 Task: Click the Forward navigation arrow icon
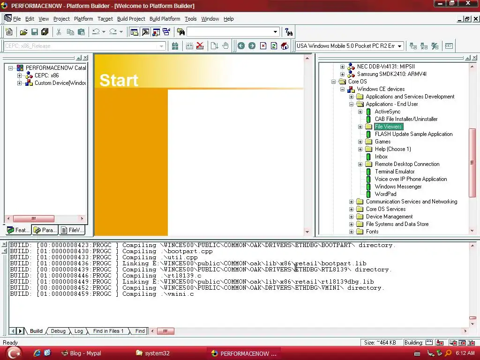coord(252,46)
